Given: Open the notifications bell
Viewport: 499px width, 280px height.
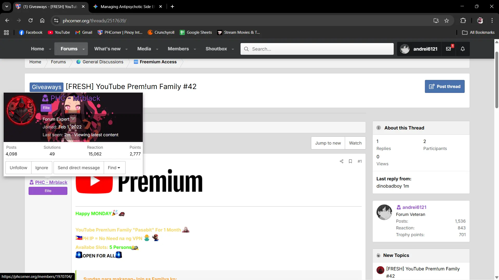Looking at the screenshot, I should click(463, 49).
